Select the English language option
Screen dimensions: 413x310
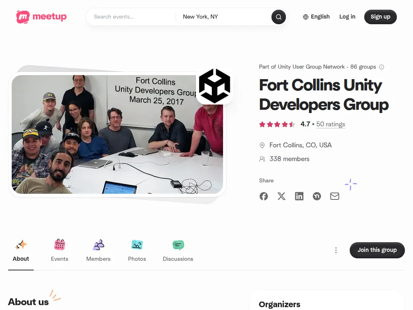316,17
